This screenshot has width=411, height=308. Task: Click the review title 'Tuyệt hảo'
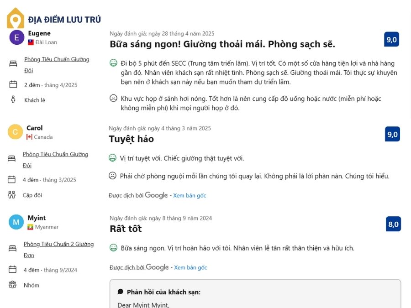[132, 139]
